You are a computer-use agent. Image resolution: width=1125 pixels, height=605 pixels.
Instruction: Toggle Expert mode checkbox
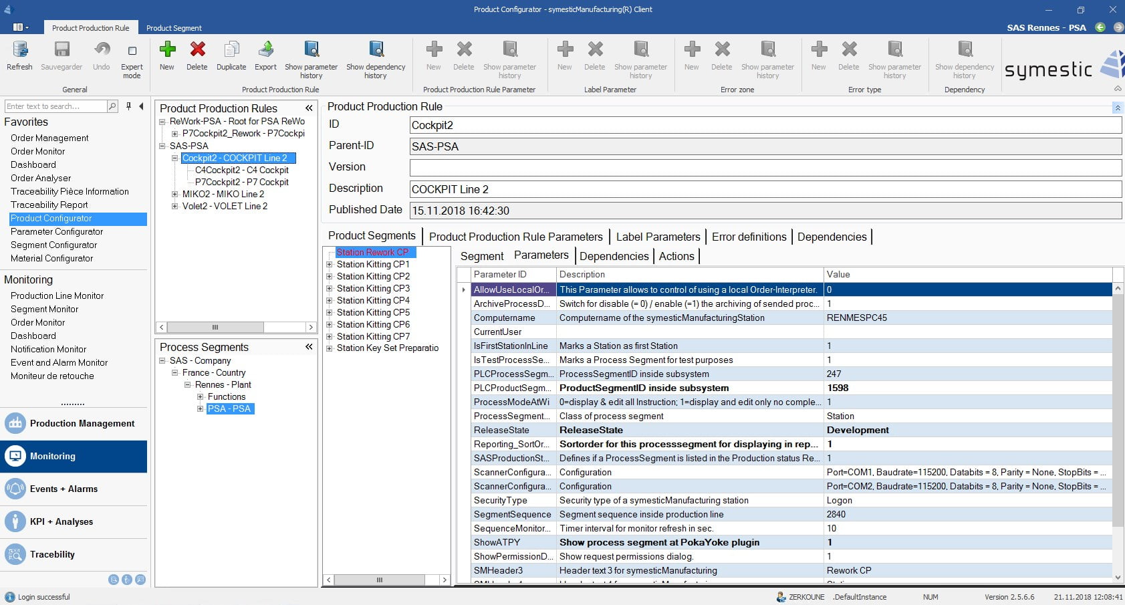(132, 51)
